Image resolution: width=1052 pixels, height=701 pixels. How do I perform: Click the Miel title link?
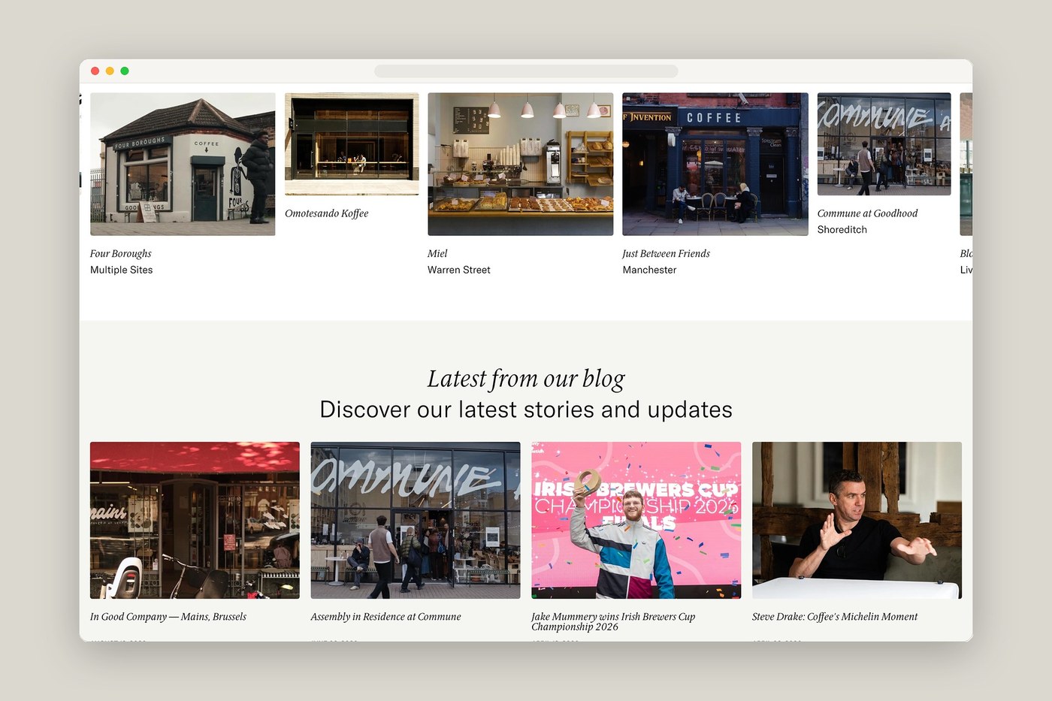[x=437, y=254]
